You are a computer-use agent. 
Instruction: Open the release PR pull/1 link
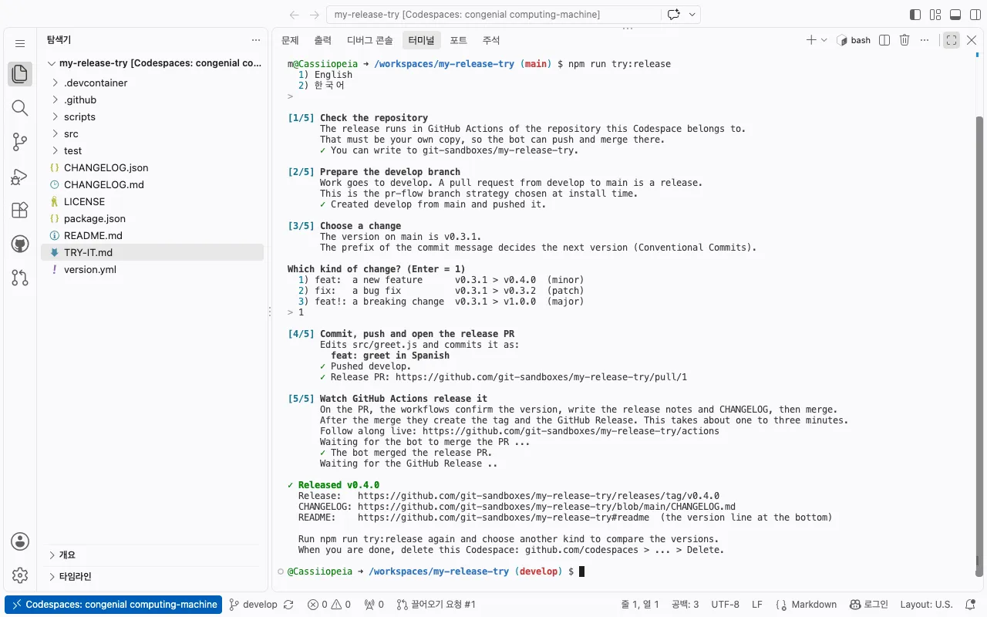(541, 377)
